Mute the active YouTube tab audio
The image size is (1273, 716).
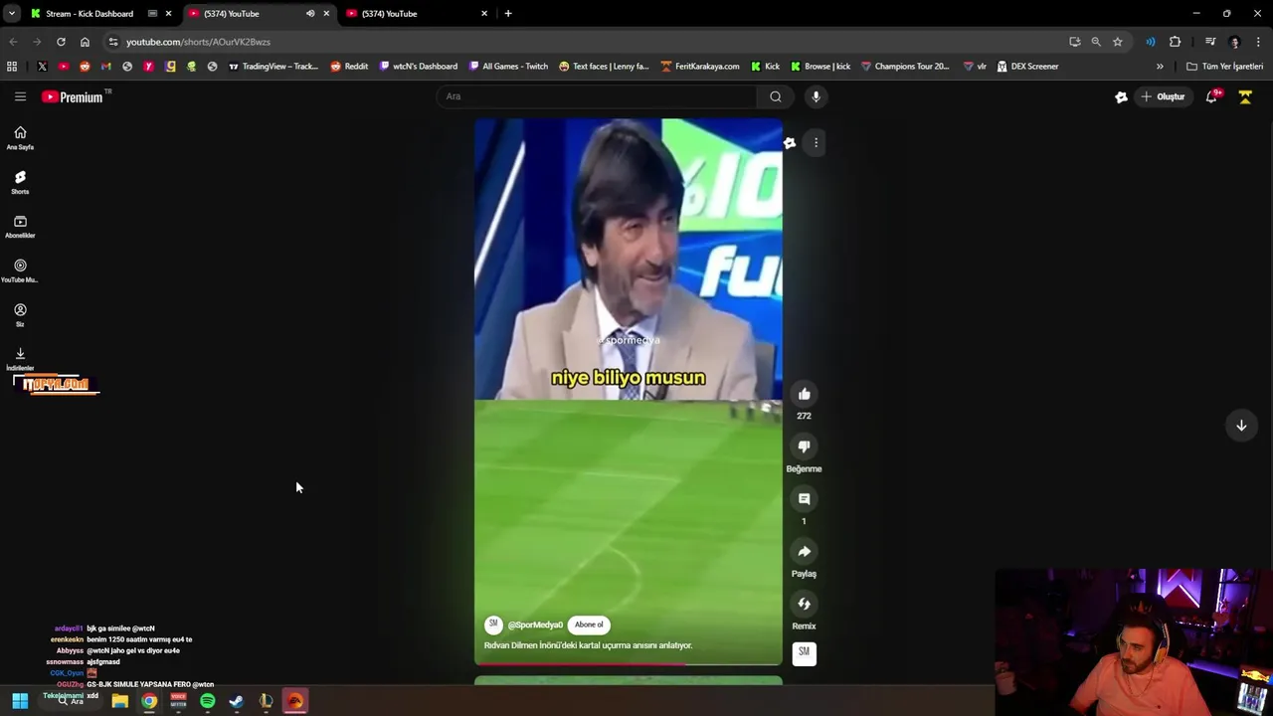pyautogui.click(x=310, y=14)
